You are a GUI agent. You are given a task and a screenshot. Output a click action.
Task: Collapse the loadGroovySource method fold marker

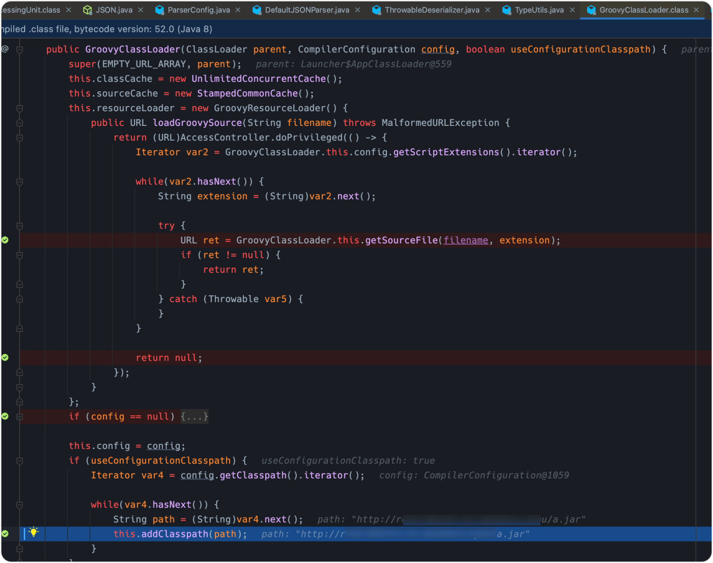coord(19,123)
